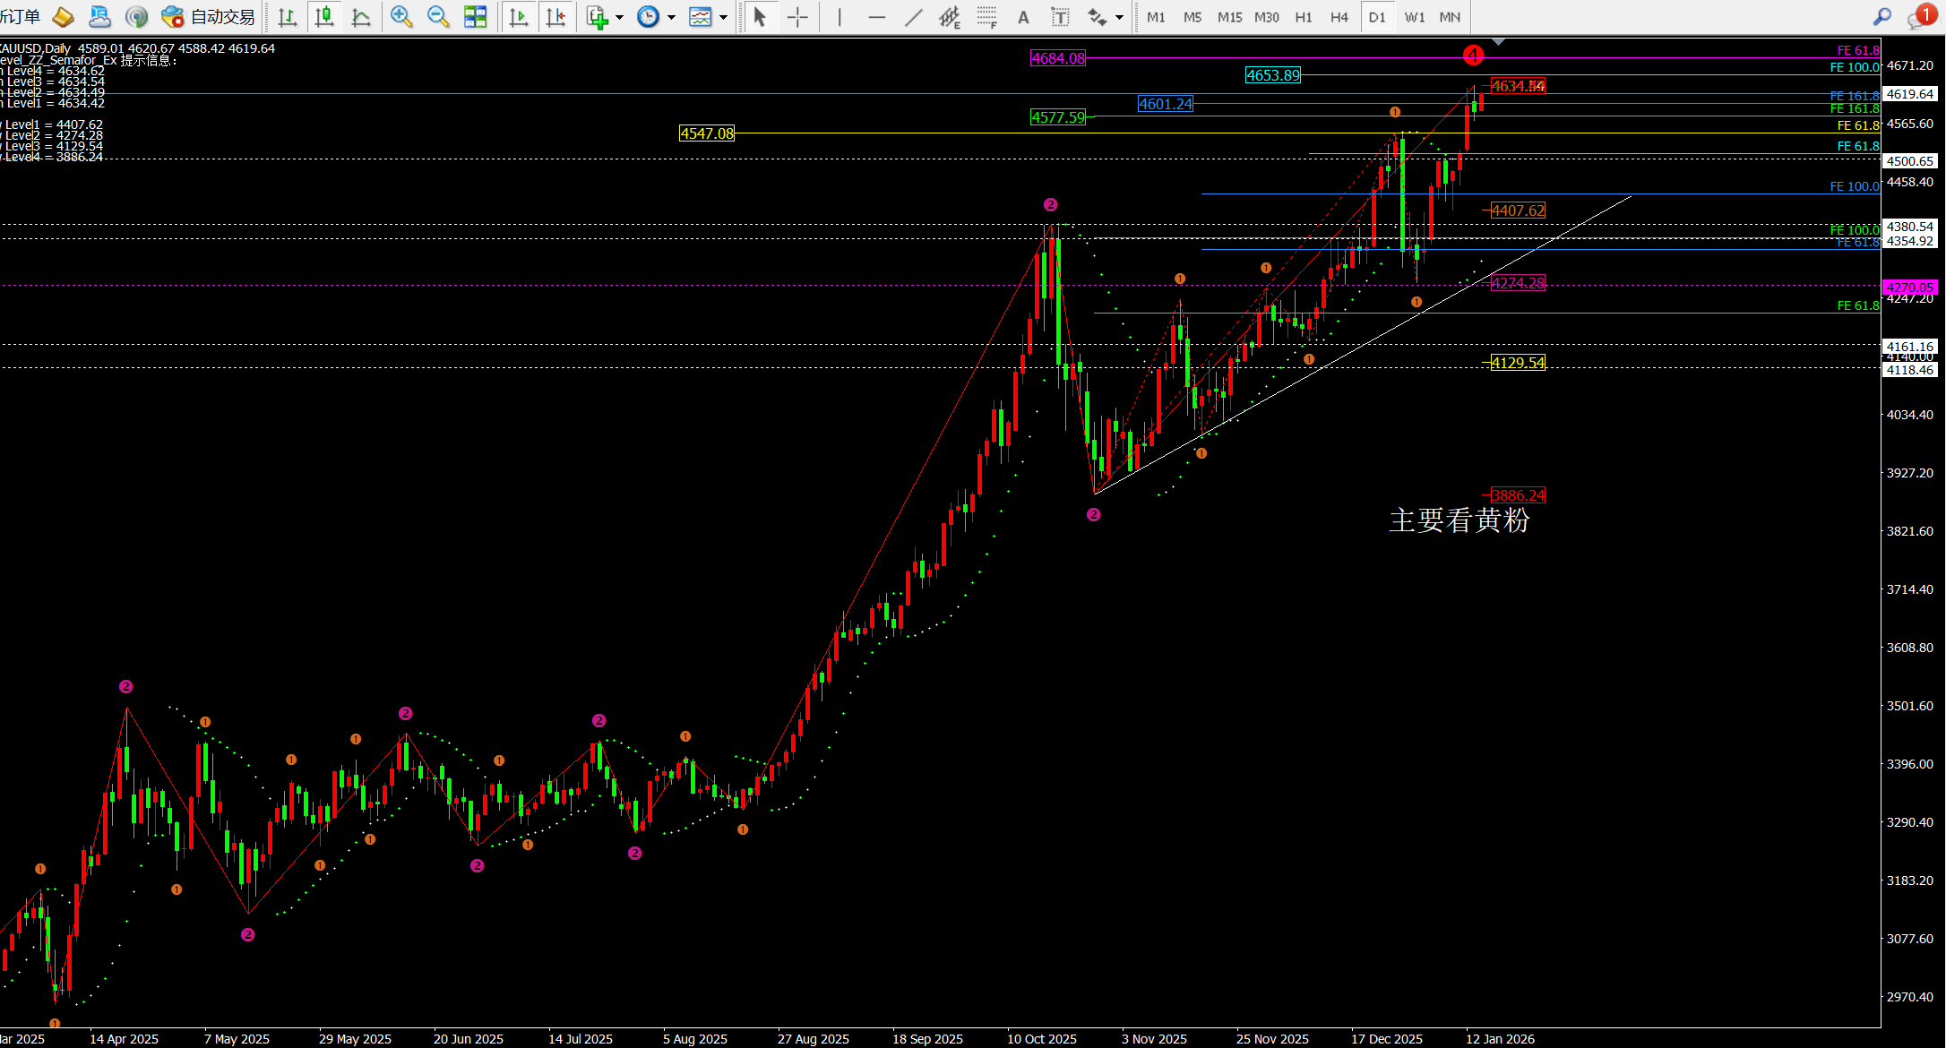Toggle candlestick chart mode

(324, 16)
